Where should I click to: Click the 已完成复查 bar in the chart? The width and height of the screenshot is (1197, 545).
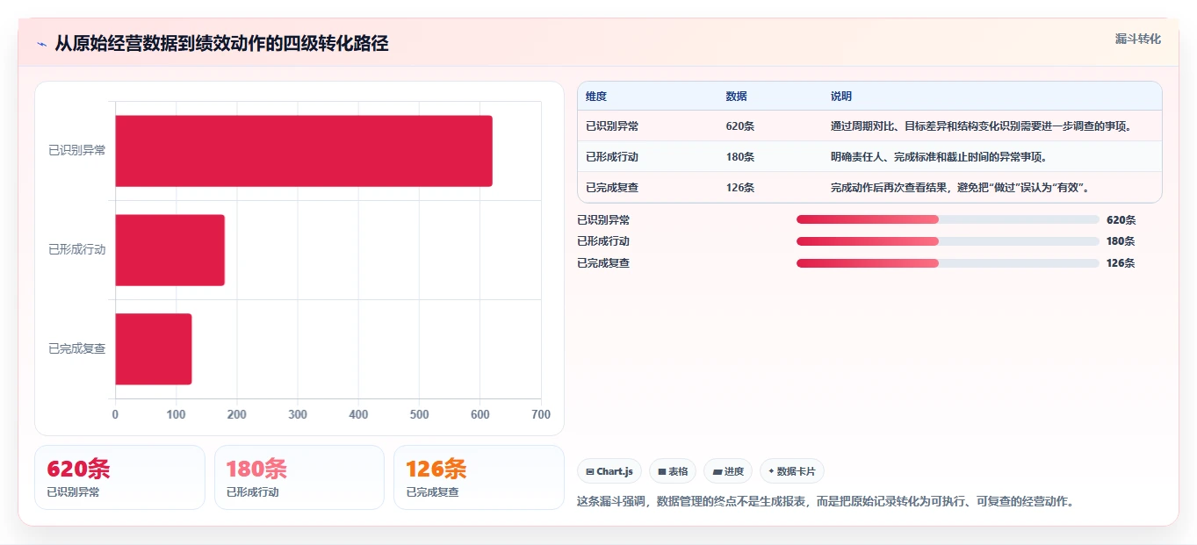tap(154, 349)
